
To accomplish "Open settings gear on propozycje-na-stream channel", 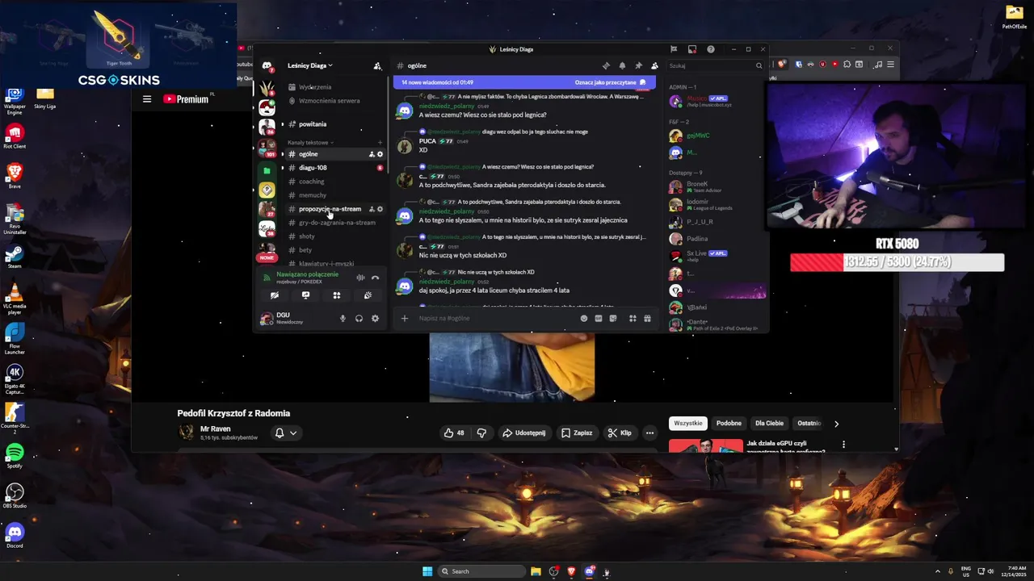I will point(380,209).
